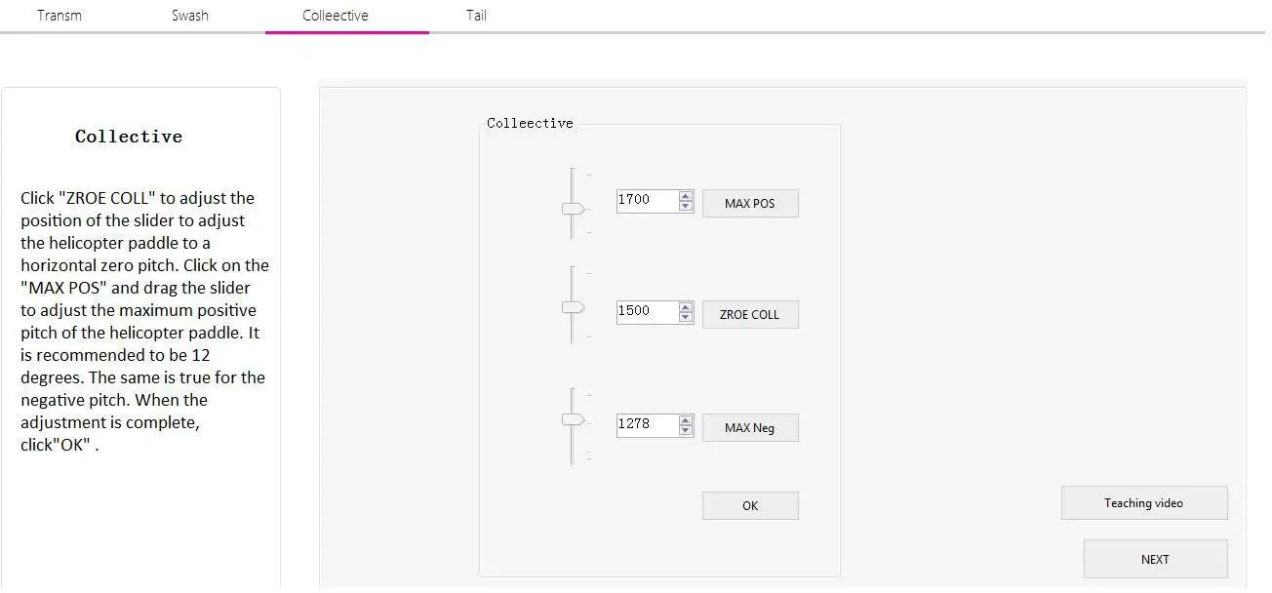Confirm with the OK button
Image resolution: width=1272 pixels, height=593 pixels.
[750, 505]
